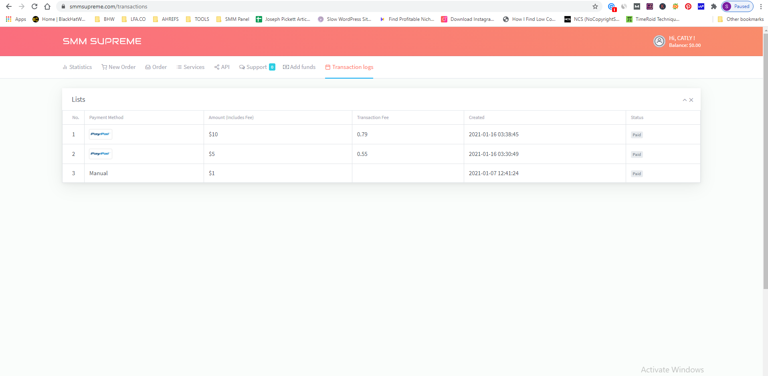Open the API tab
The height and width of the screenshot is (376, 768).
coord(222,67)
